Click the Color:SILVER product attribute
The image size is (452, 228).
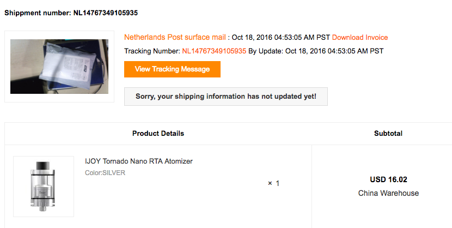[105, 173]
